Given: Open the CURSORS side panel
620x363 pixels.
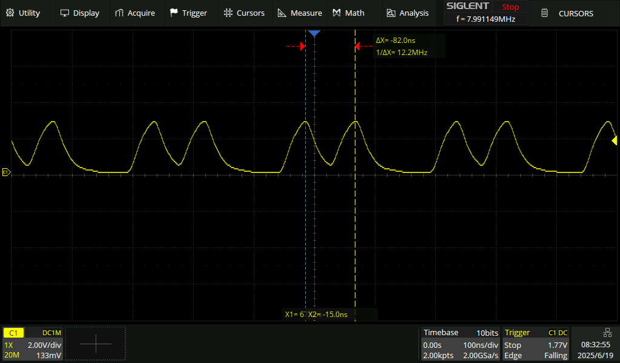Looking at the screenshot, I should click(575, 13).
